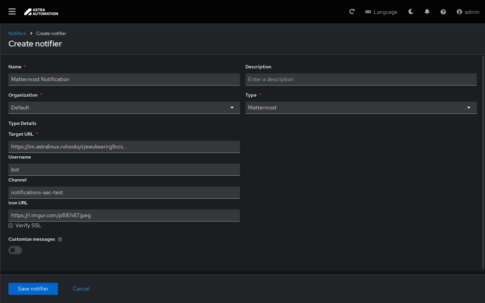Open notifications bell icon
This screenshot has height=303, width=485.
coord(427,12)
